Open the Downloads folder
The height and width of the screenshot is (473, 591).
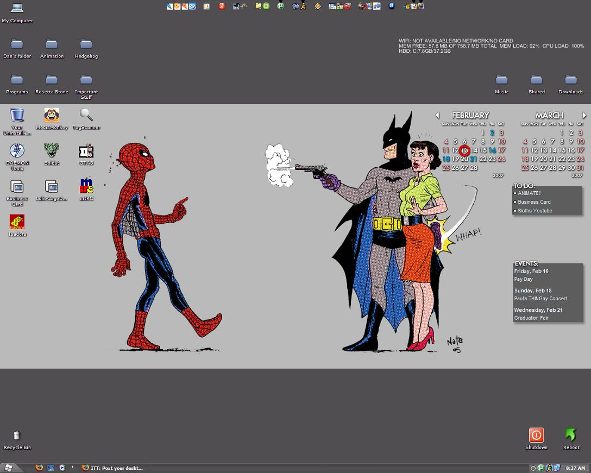pos(571,84)
